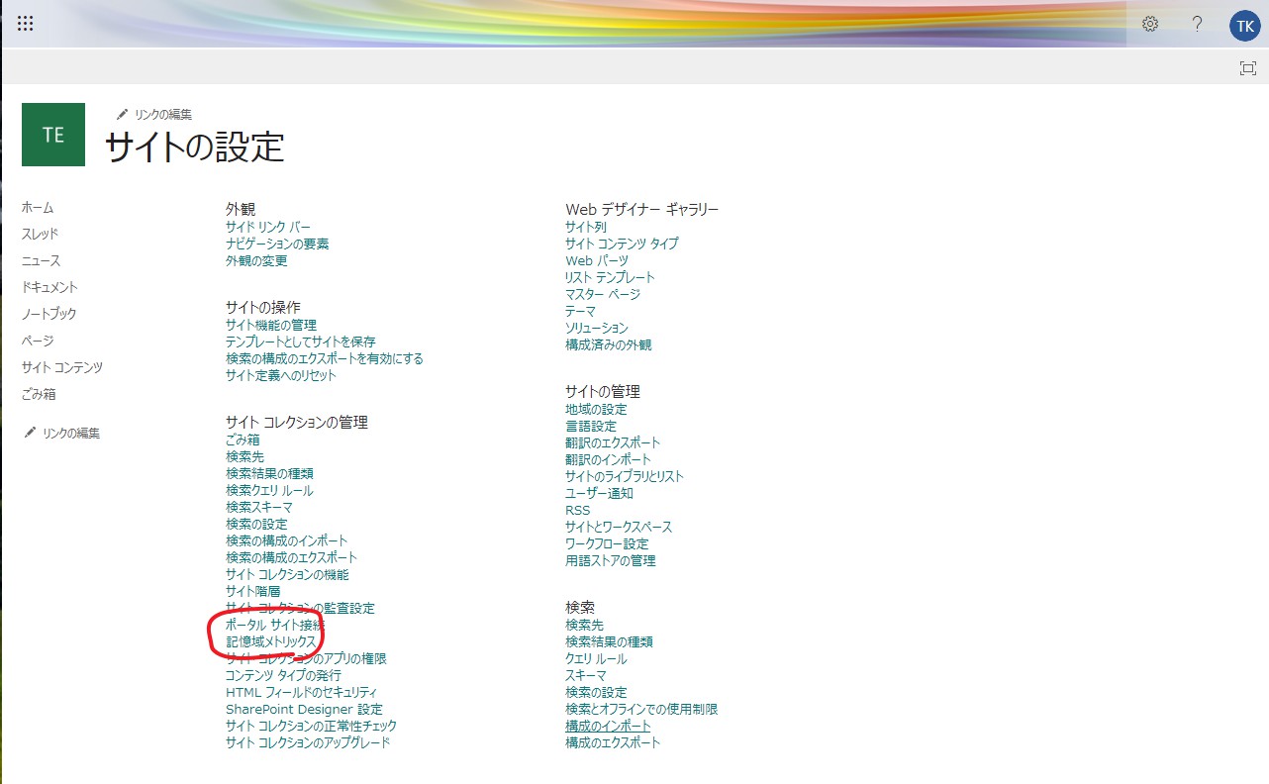Image resolution: width=1269 pixels, height=784 pixels.
Task: Open スキーマ under 検索
Action: [586, 675]
